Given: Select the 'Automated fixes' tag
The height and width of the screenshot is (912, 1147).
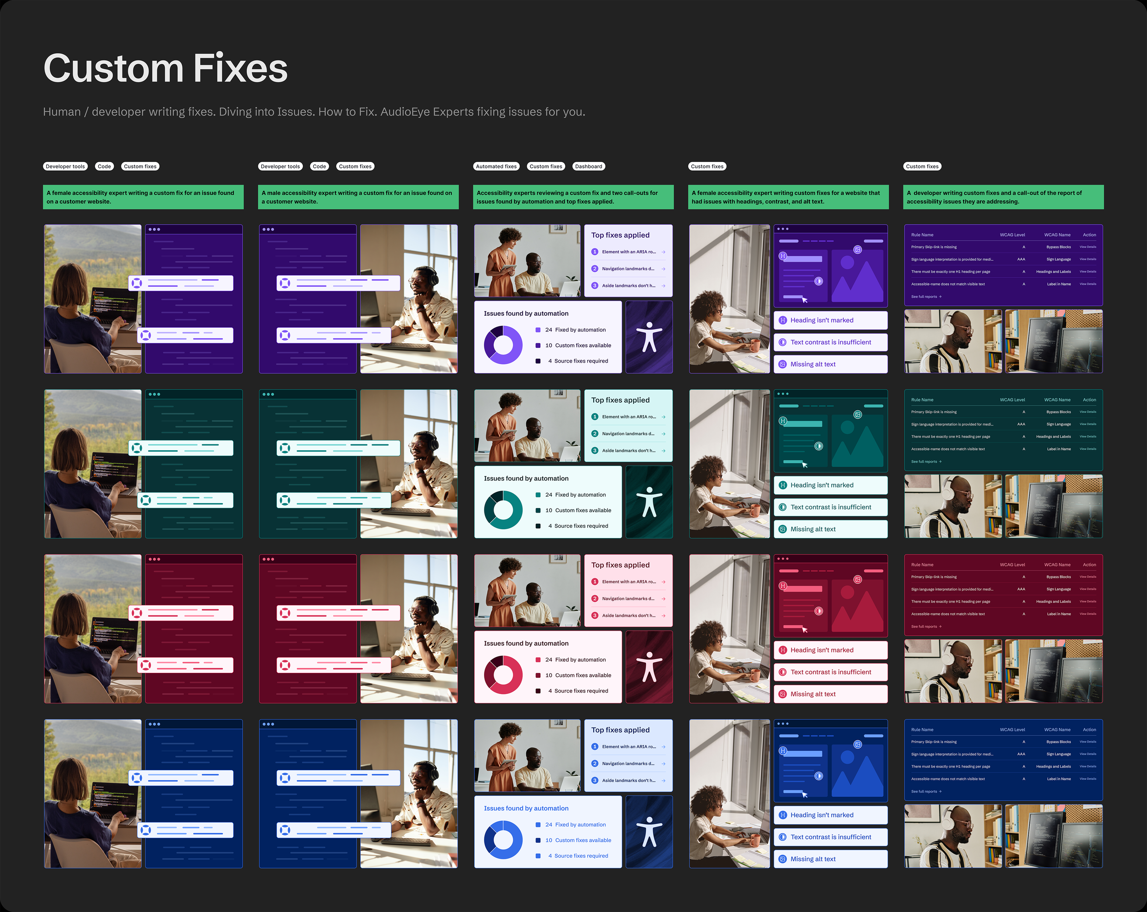Looking at the screenshot, I should point(496,167).
